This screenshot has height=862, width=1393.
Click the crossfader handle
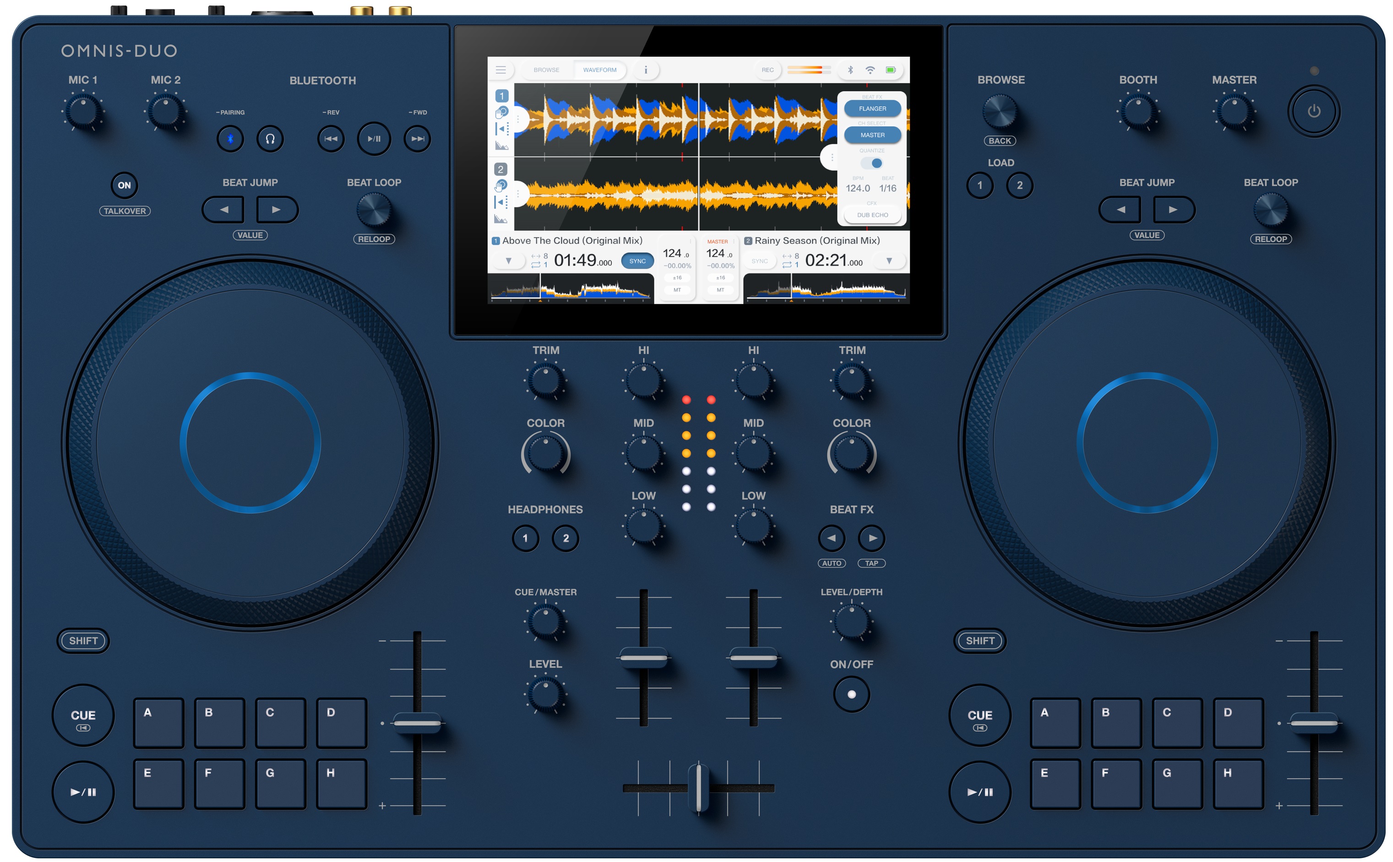click(x=698, y=787)
